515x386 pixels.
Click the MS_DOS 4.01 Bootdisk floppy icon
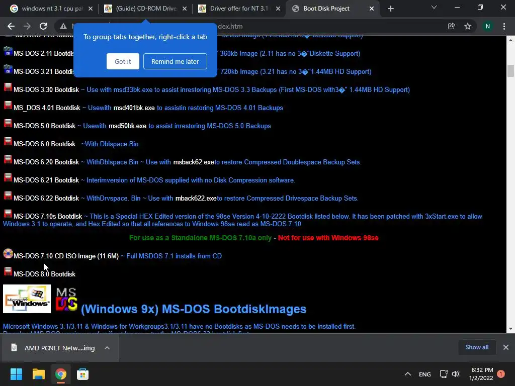point(8,105)
